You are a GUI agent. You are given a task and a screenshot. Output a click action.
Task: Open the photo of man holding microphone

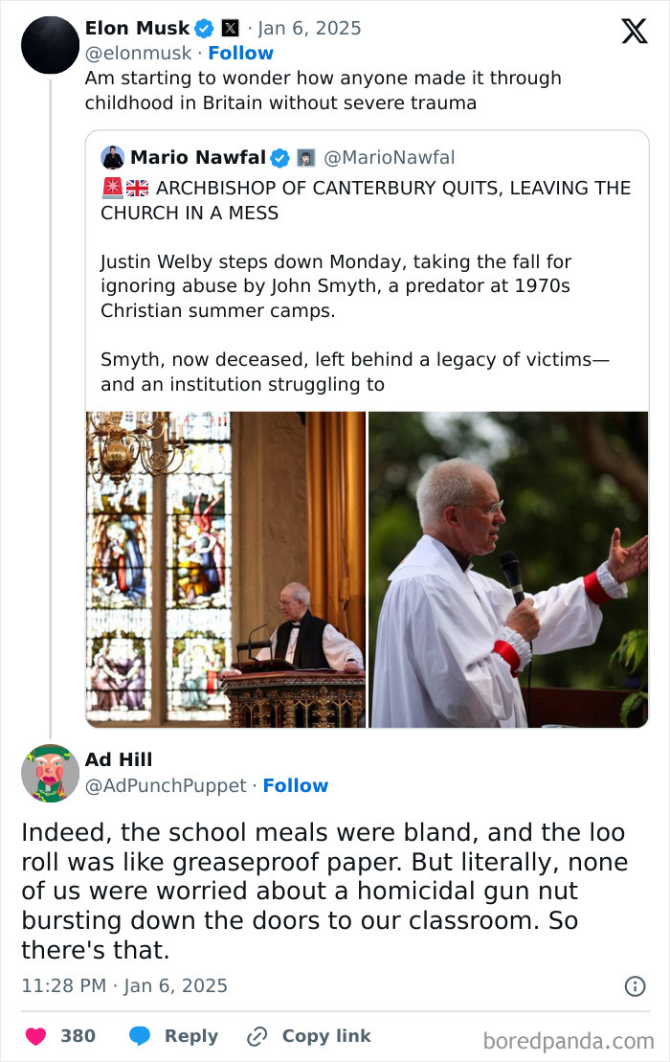coord(508,570)
